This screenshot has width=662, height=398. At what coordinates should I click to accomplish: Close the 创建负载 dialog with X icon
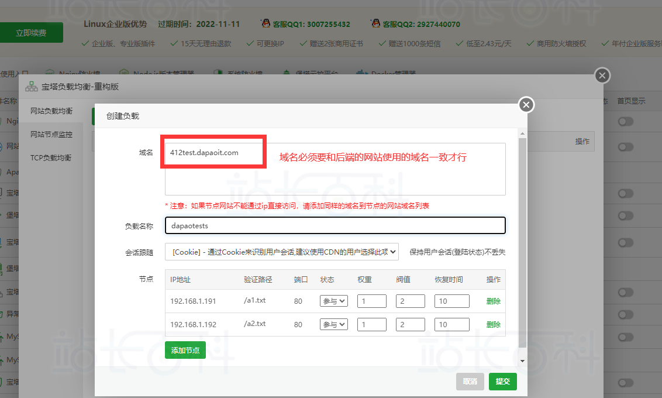[526, 105]
